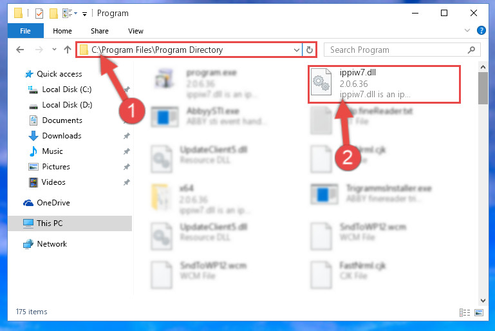
Task: Toggle the pin beside Pictures
Action: point(127,166)
